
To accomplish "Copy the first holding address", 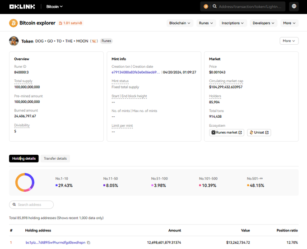I will click(x=88, y=243).
